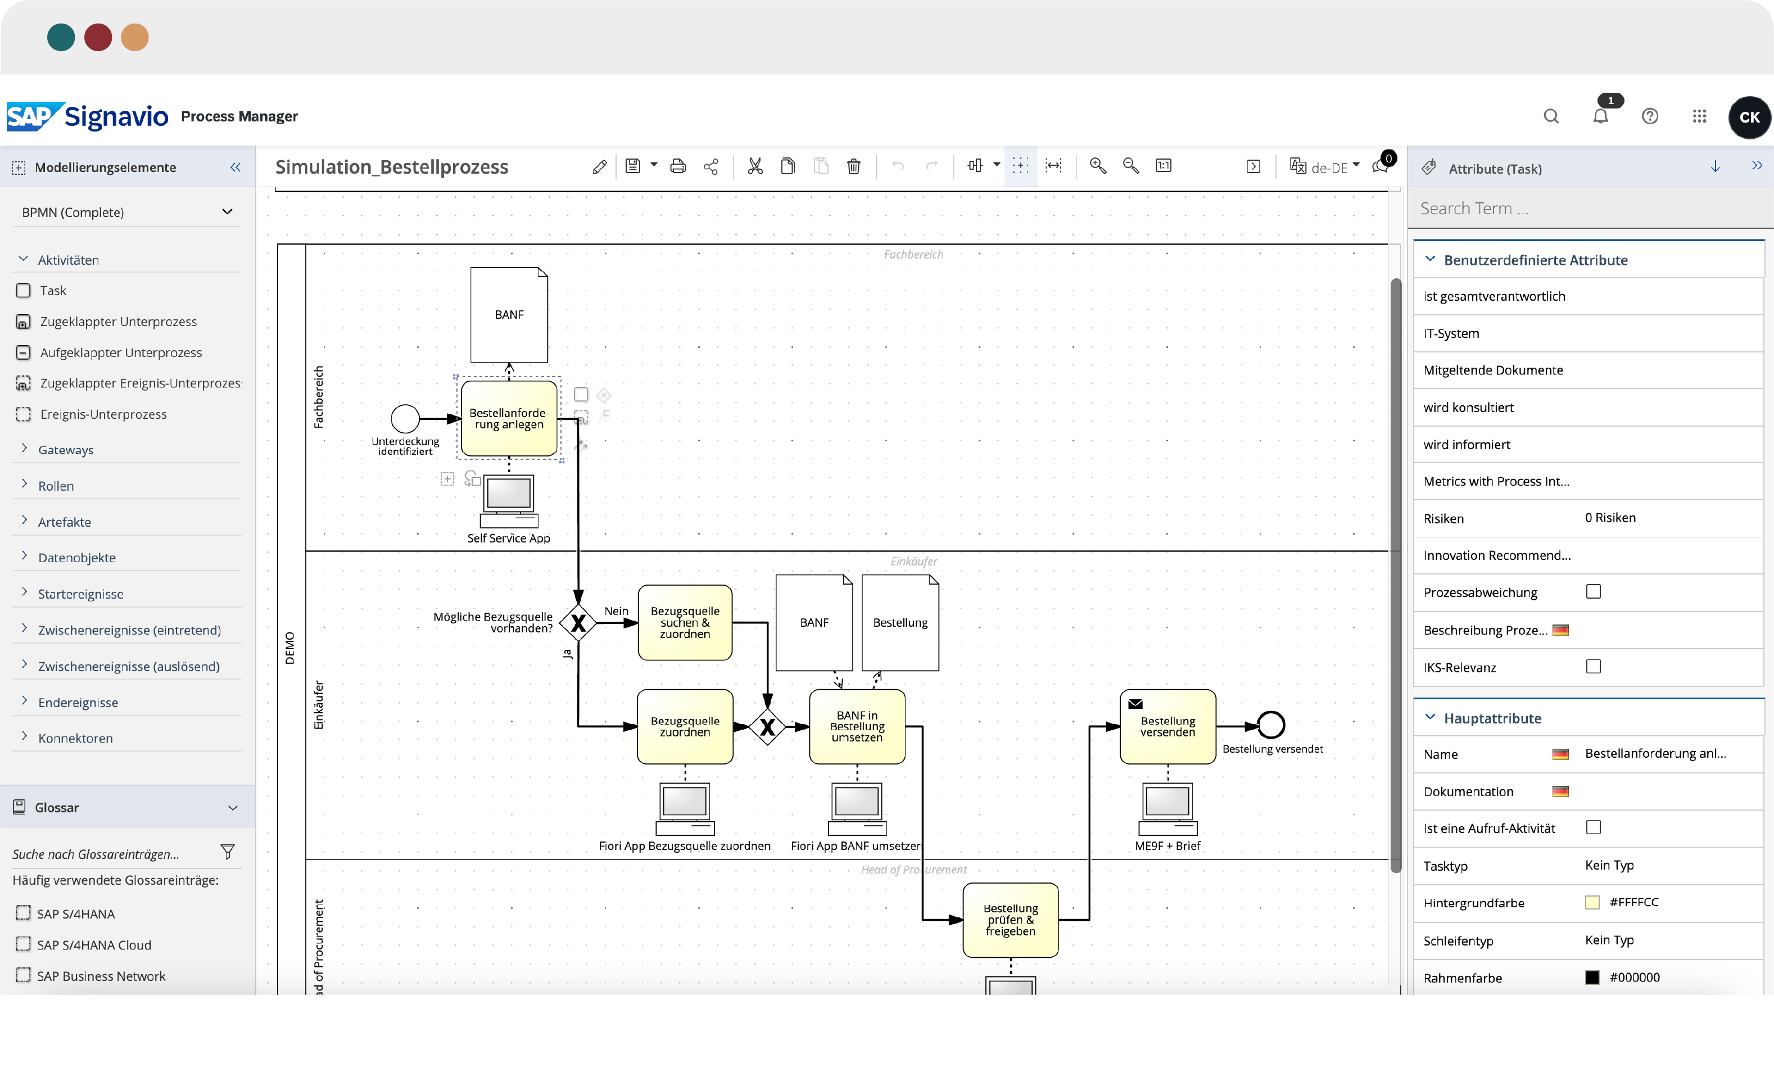
Task: Delete the element with the trash icon
Action: 854,166
